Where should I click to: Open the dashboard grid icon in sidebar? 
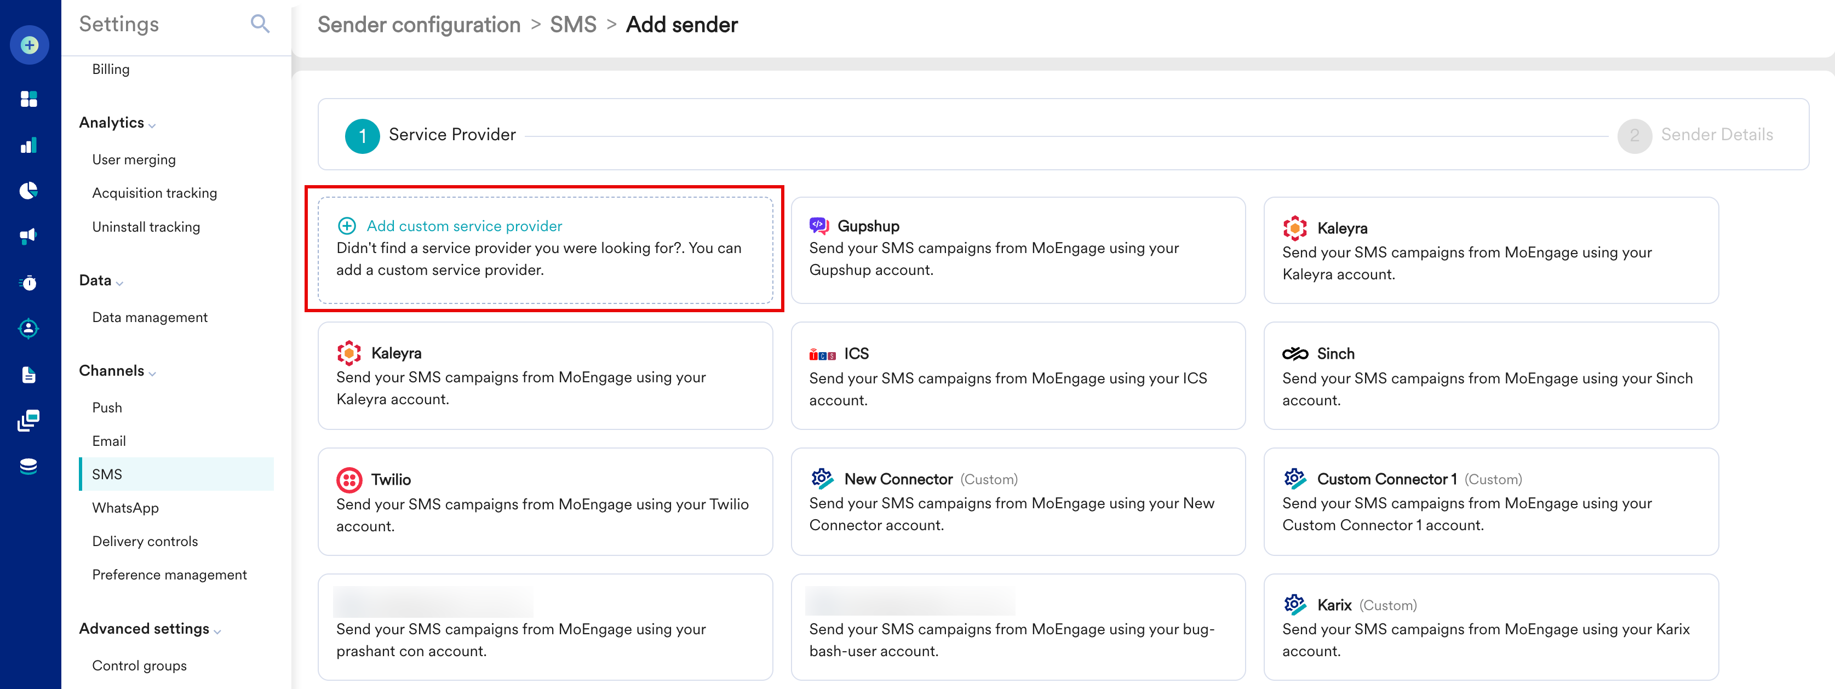pyautogui.click(x=28, y=99)
